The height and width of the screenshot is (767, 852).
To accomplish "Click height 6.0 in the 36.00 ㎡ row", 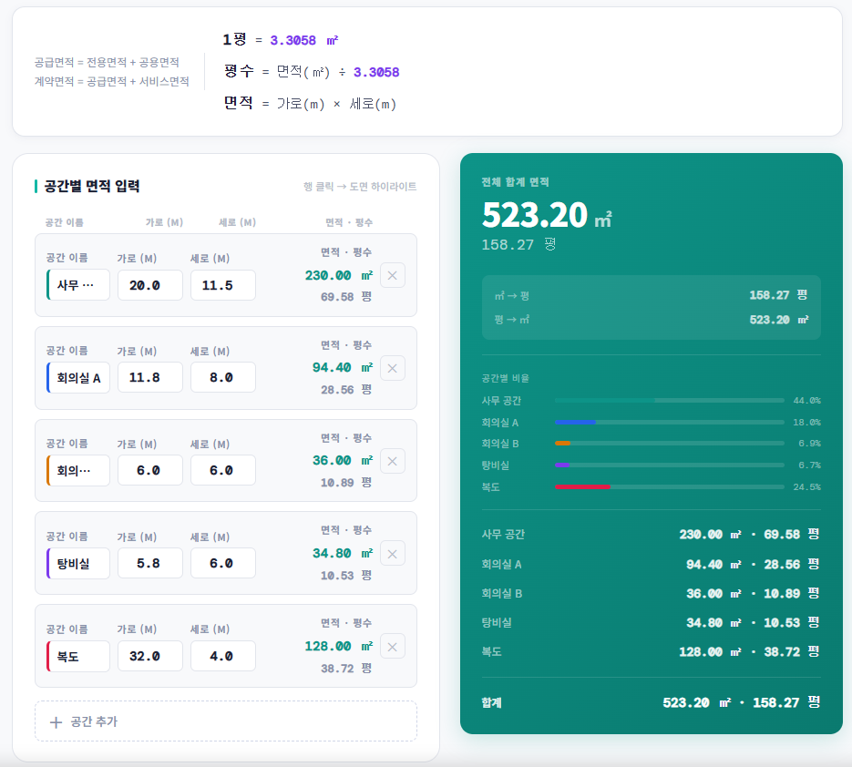I will tap(222, 470).
